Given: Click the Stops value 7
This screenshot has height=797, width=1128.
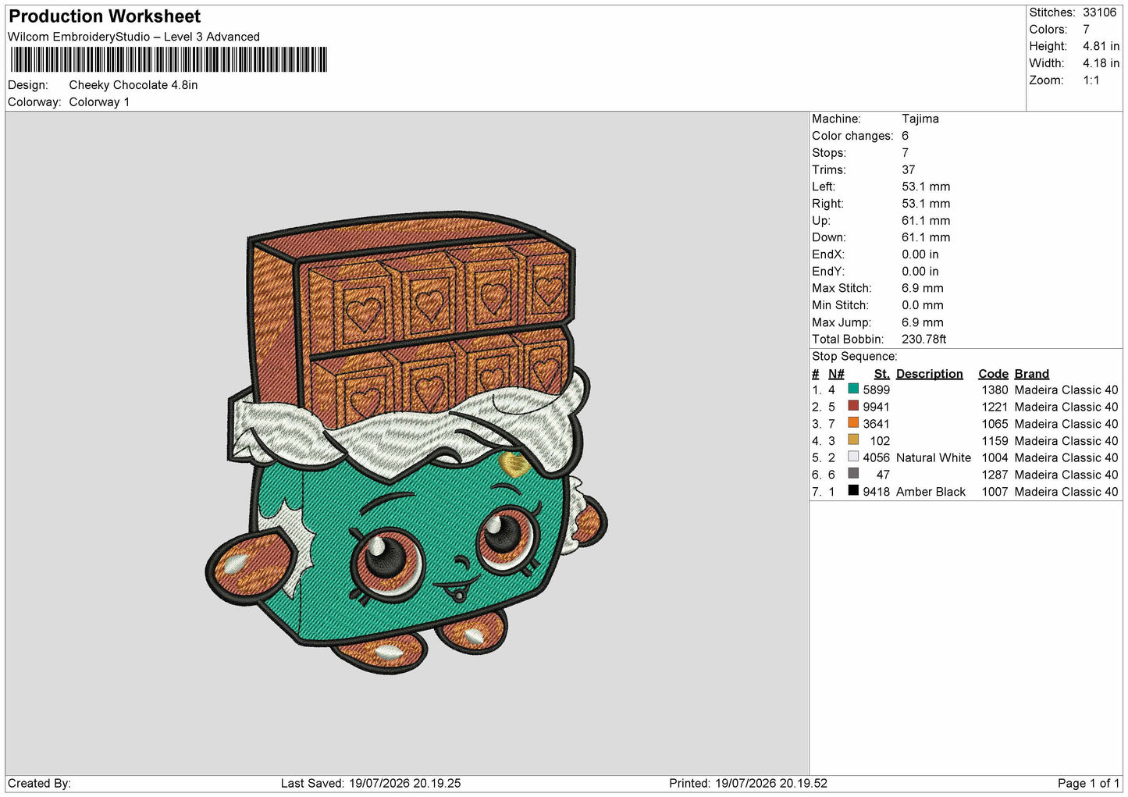Looking at the screenshot, I should (905, 153).
